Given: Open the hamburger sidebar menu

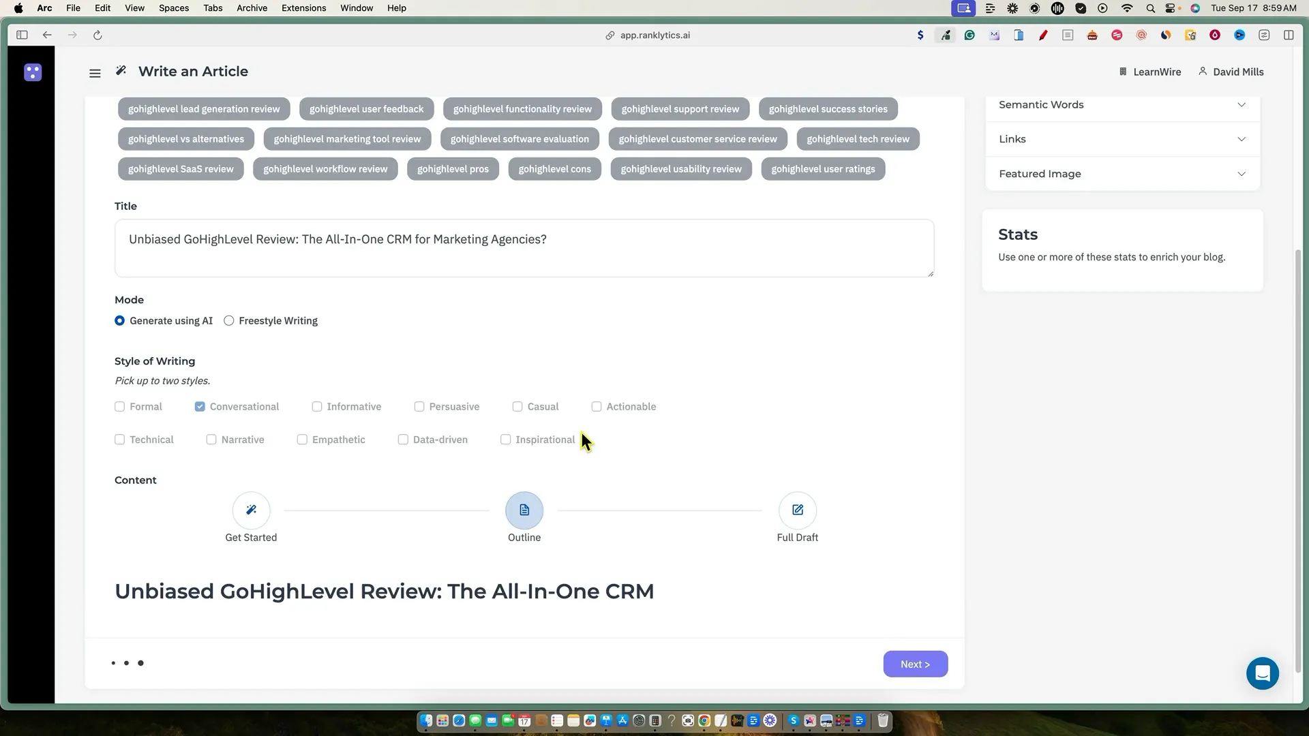Looking at the screenshot, I should [95, 73].
